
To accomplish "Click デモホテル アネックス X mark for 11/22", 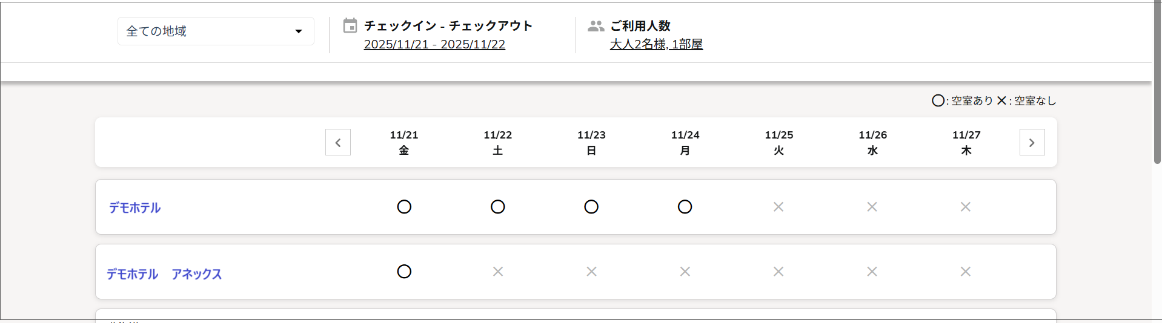I will [x=498, y=272].
